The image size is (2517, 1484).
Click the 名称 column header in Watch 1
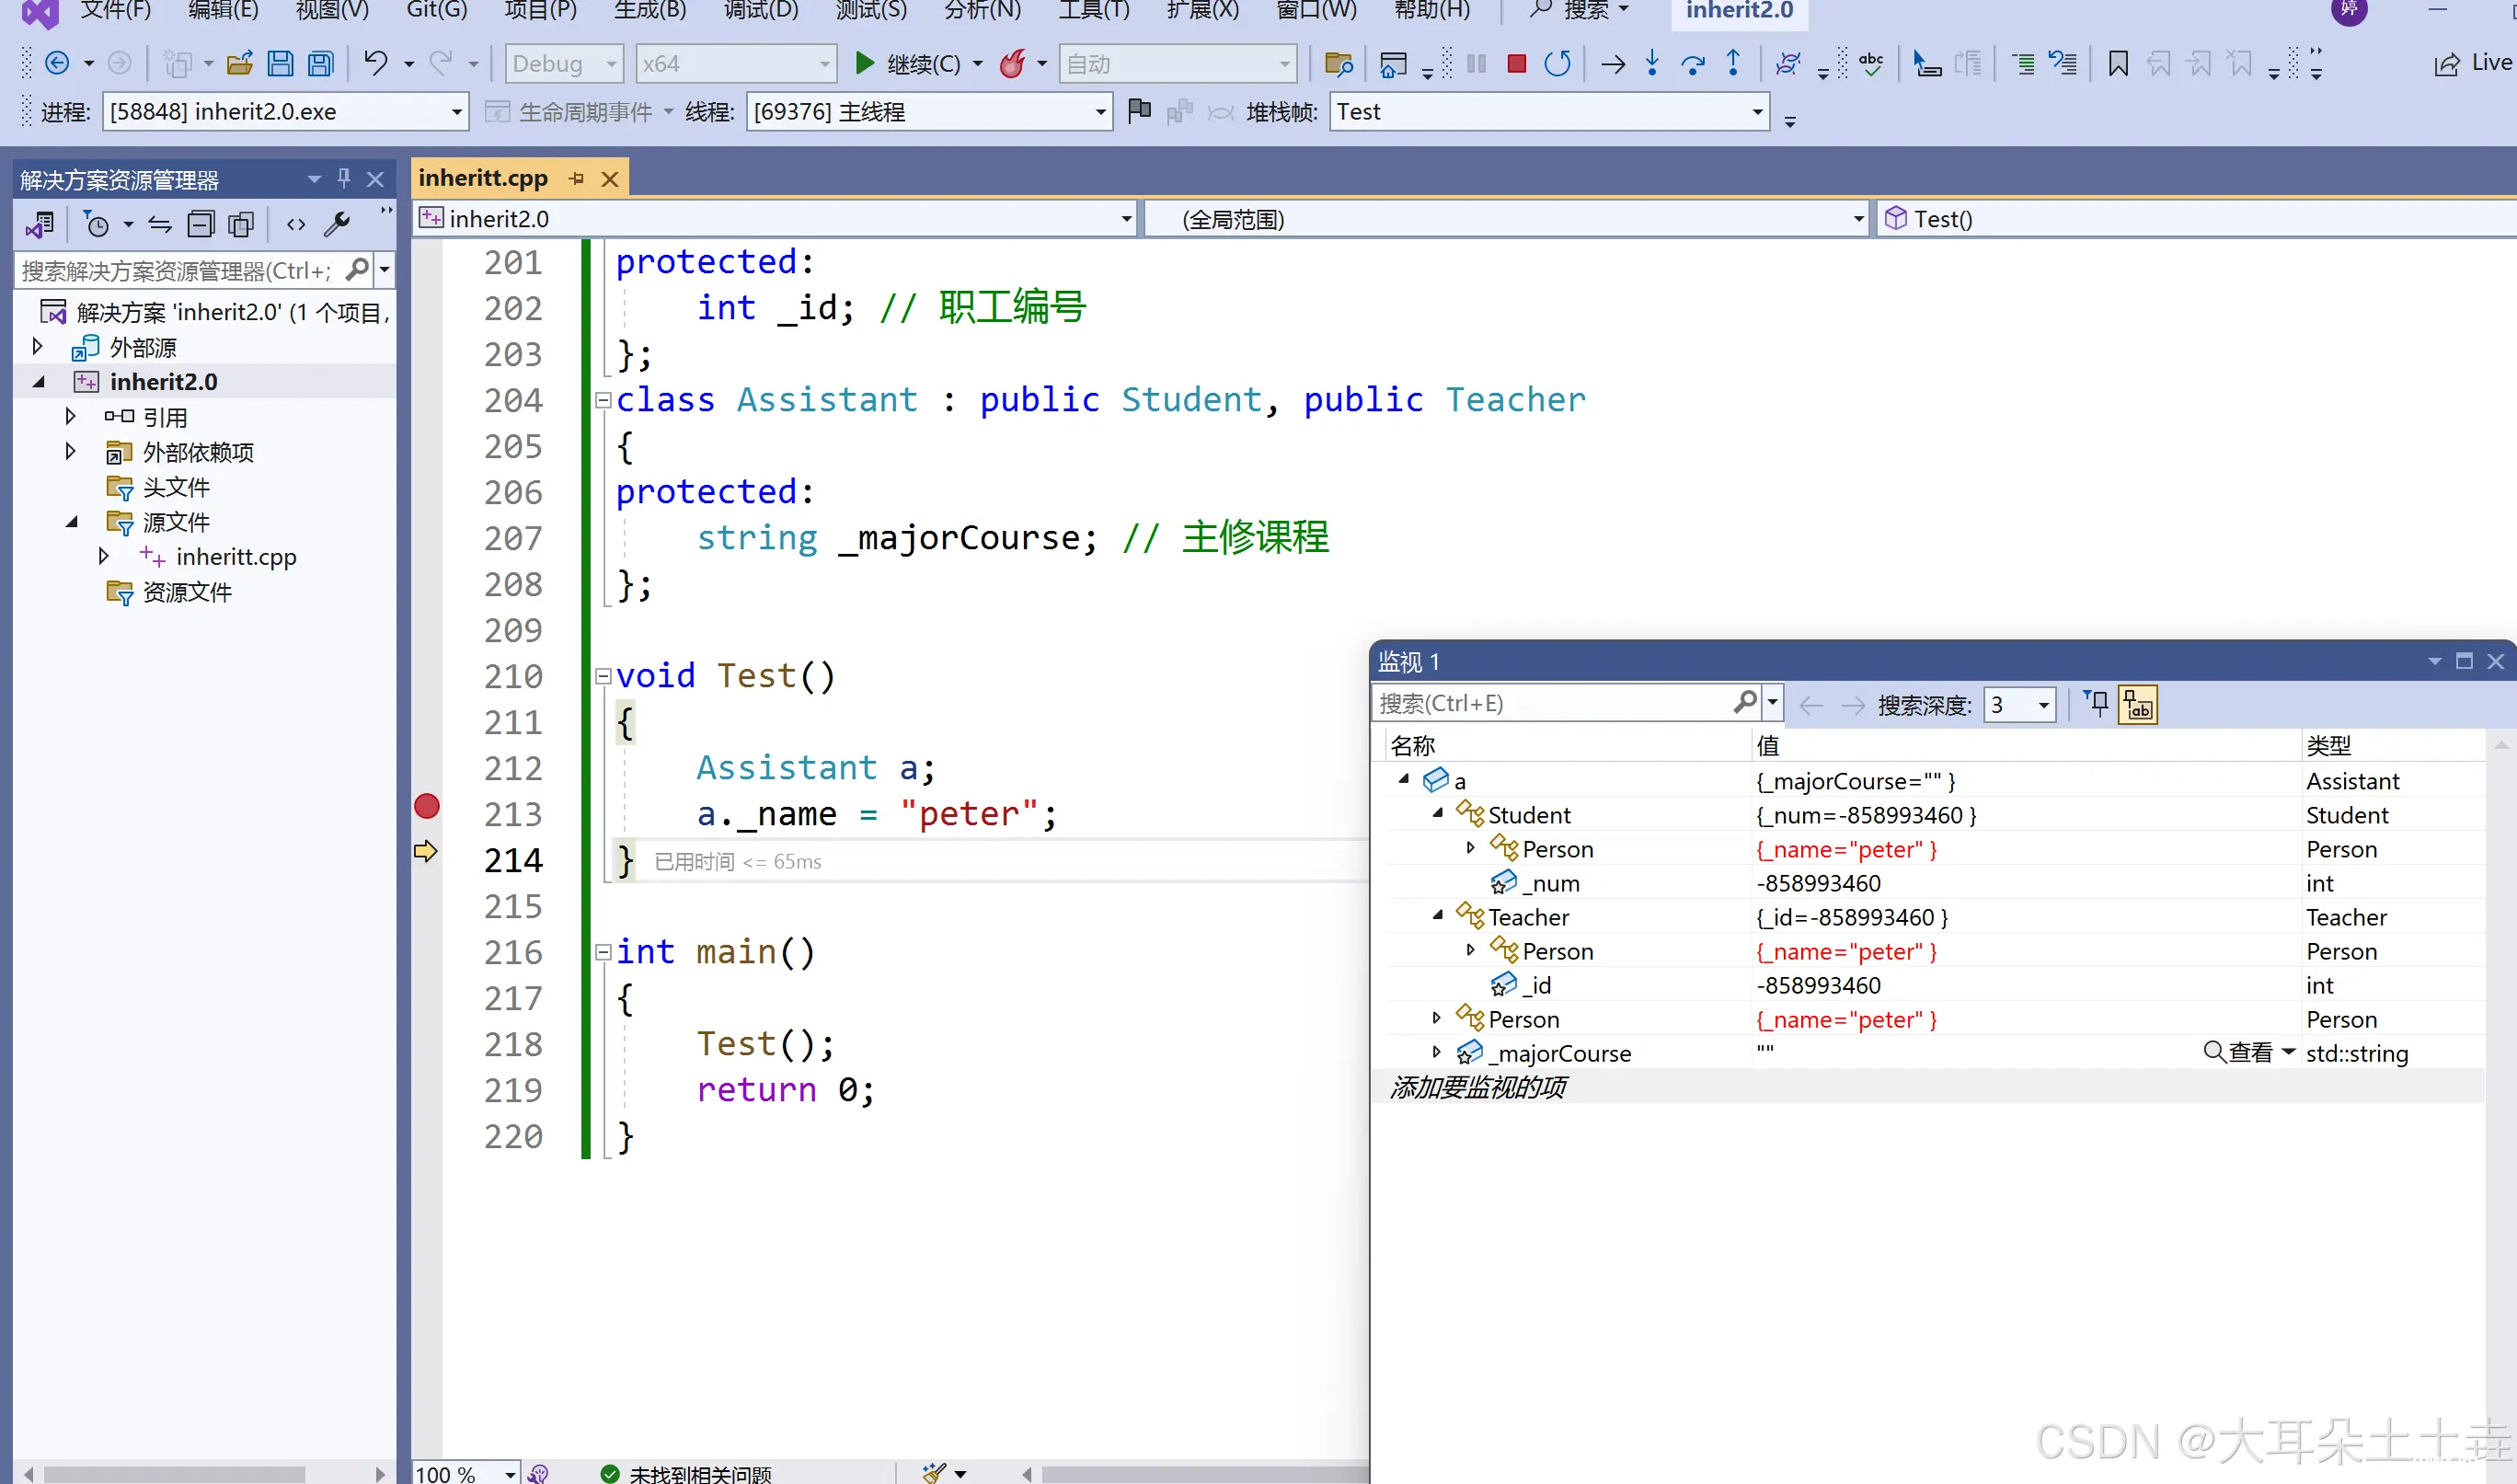pyautogui.click(x=1412, y=745)
